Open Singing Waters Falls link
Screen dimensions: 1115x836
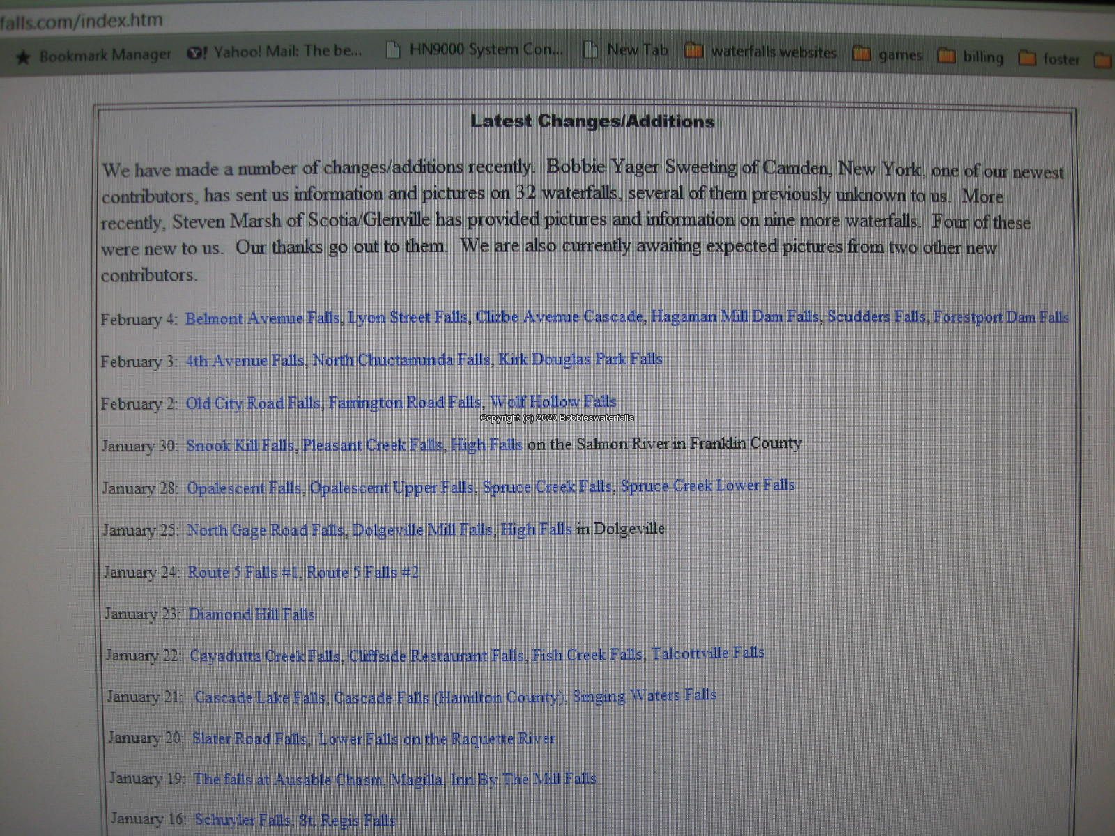645,695
